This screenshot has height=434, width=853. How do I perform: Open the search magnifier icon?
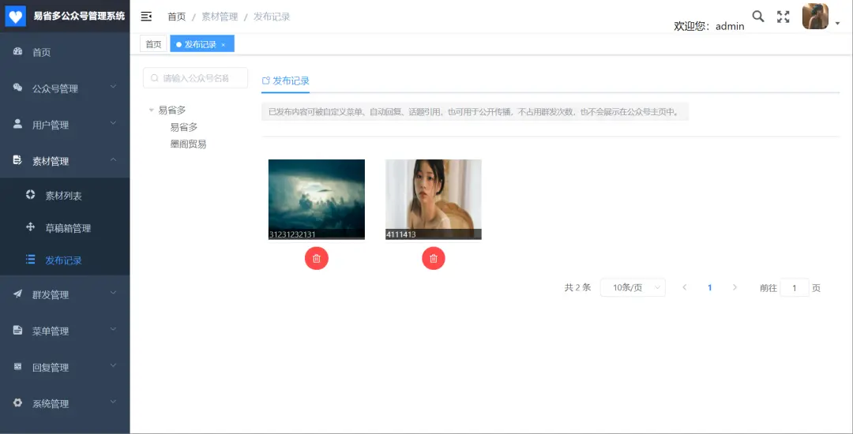tap(757, 17)
